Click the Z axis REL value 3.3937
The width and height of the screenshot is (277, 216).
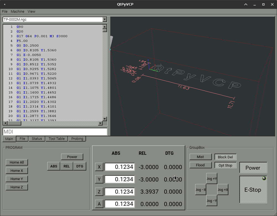(149, 192)
